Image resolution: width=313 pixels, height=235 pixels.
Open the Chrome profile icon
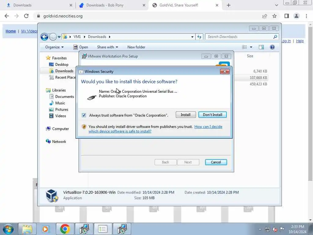(296, 16)
